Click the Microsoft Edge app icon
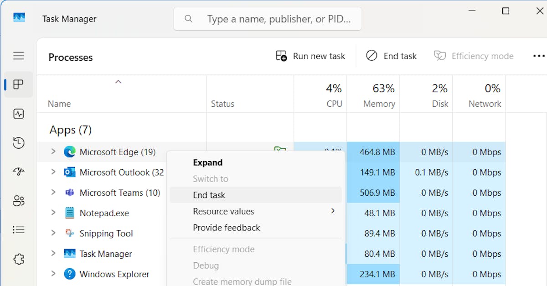547x286 pixels. point(69,152)
